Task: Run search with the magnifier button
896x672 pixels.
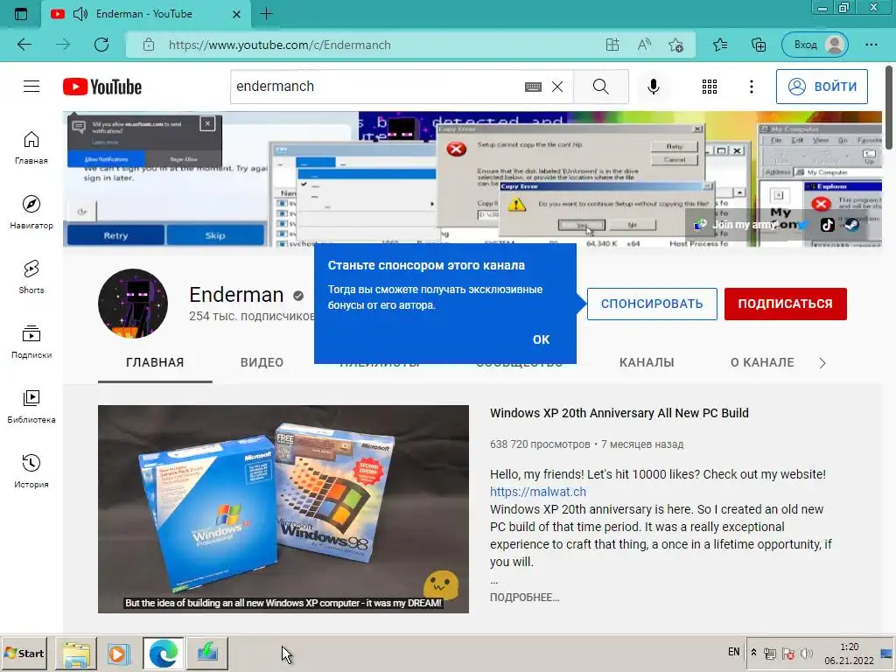Action: click(600, 87)
